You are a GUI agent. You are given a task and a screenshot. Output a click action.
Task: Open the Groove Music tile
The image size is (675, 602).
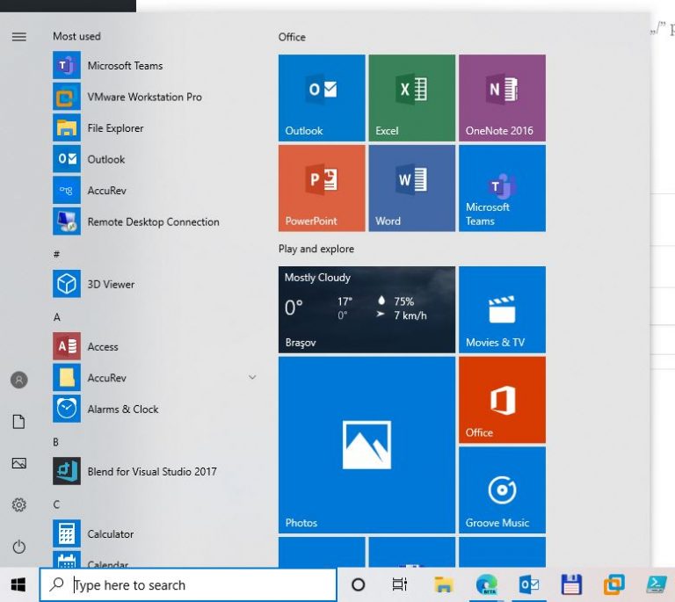503,490
